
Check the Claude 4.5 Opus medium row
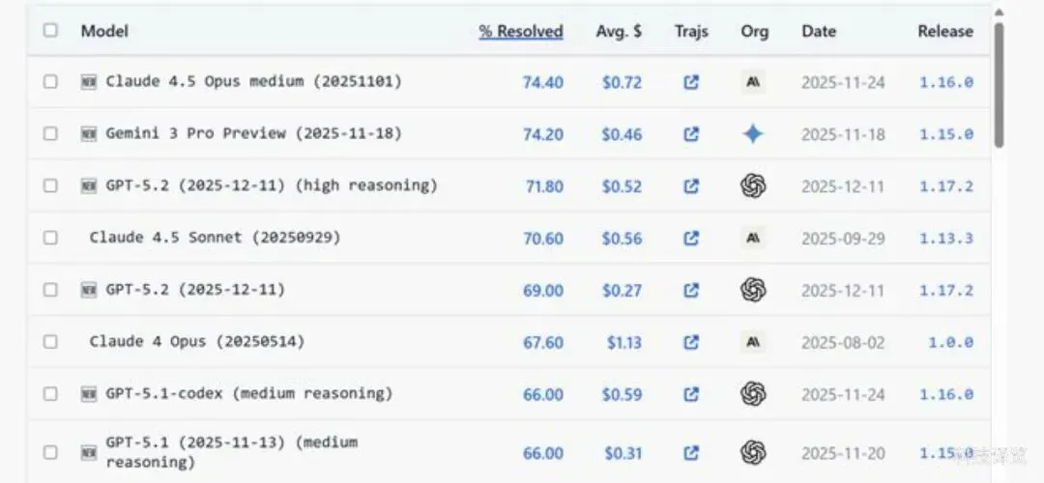[50, 82]
